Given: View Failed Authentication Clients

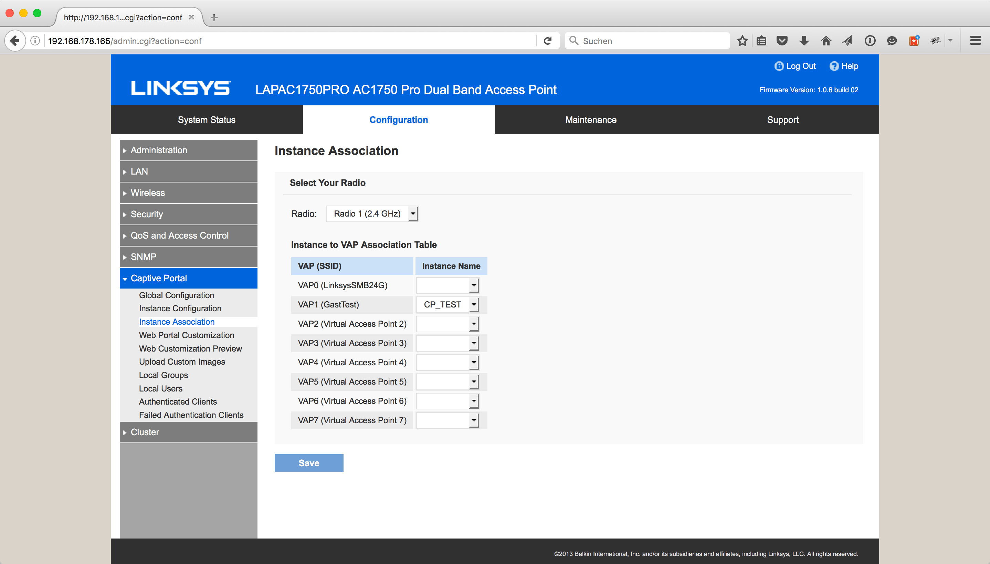Looking at the screenshot, I should 191,415.
